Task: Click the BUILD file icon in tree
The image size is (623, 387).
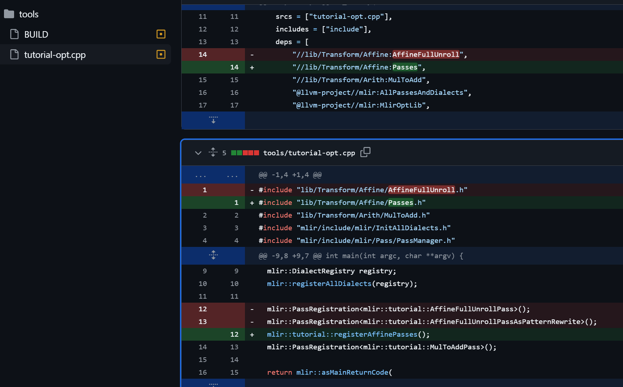Action: click(x=14, y=34)
